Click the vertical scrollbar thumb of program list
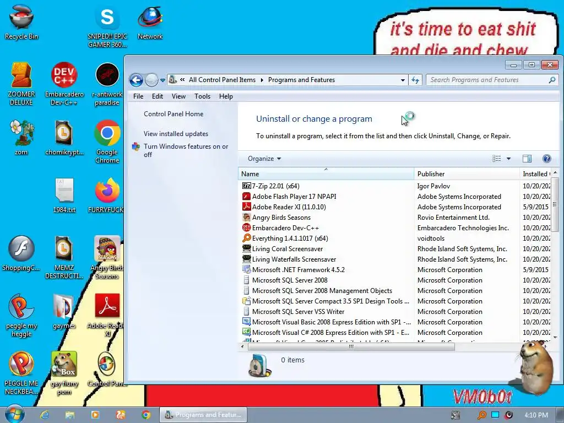 [555, 205]
